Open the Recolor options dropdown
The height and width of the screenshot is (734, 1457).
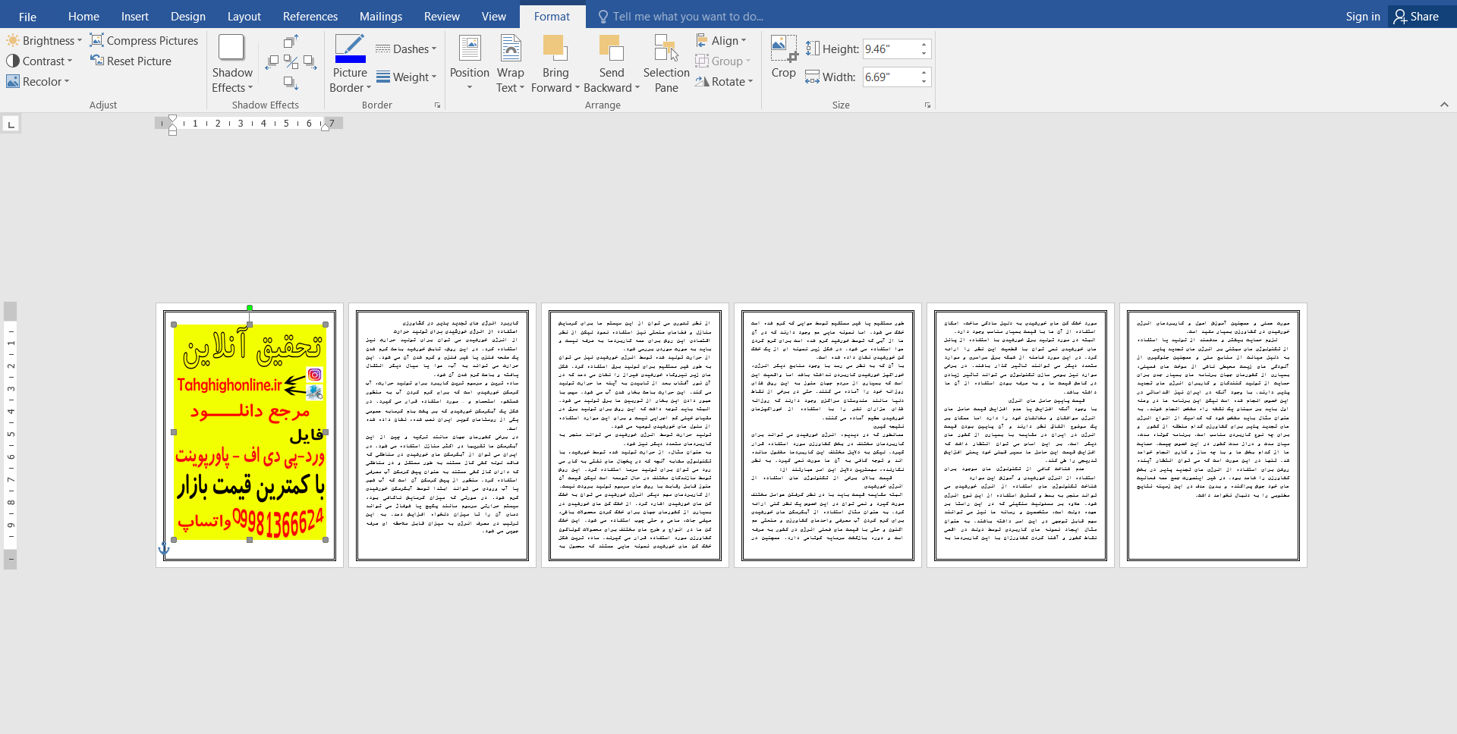click(38, 82)
